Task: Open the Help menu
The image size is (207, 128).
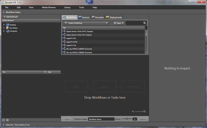Action: click(95, 7)
